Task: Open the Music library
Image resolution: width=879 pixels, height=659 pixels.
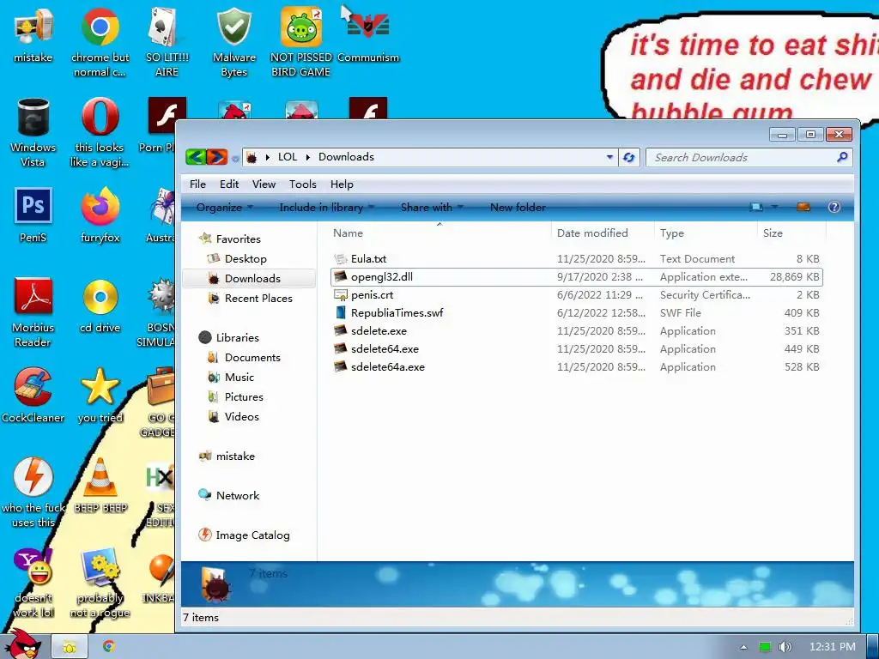Action: coord(239,378)
